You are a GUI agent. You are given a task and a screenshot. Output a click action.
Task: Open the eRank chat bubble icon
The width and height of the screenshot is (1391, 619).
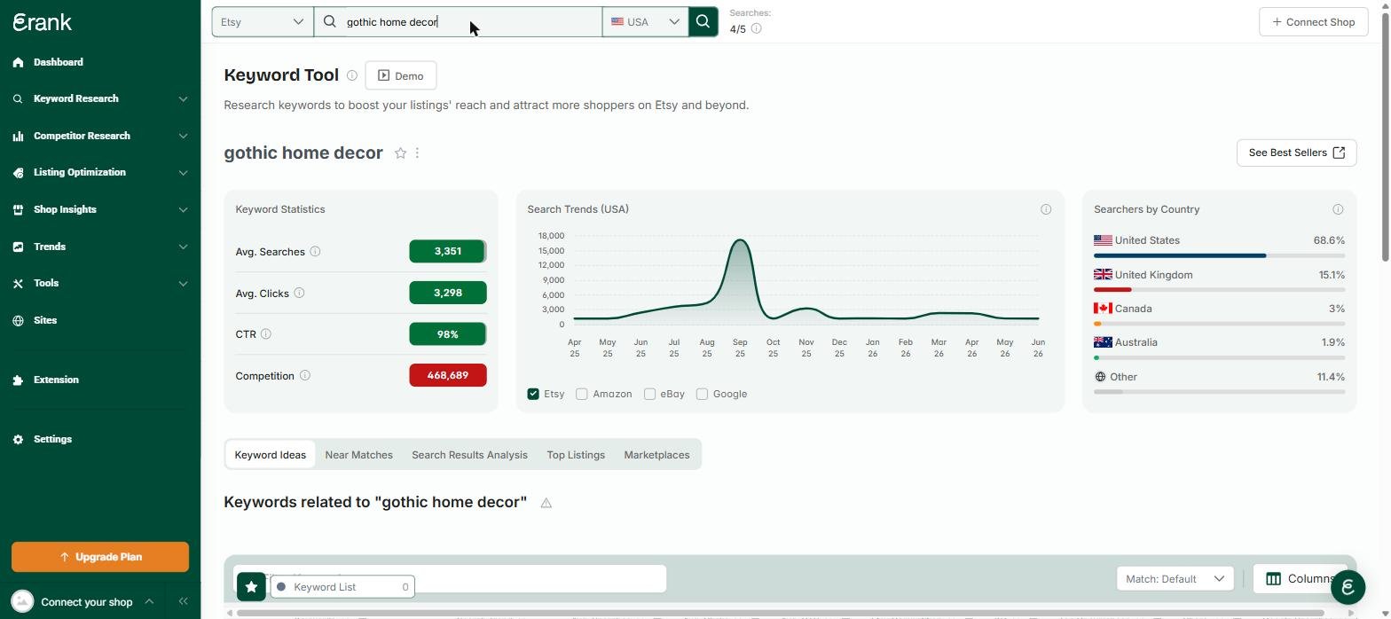(x=1348, y=586)
